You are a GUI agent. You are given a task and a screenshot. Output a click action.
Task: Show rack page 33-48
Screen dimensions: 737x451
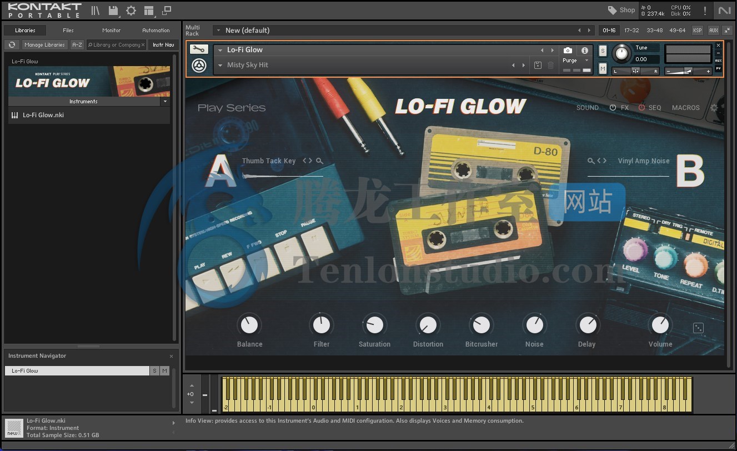pos(655,31)
